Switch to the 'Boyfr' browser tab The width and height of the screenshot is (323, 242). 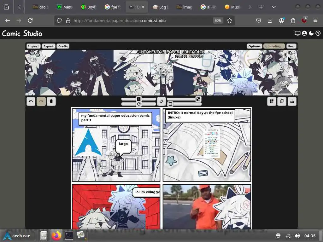[x=89, y=7]
